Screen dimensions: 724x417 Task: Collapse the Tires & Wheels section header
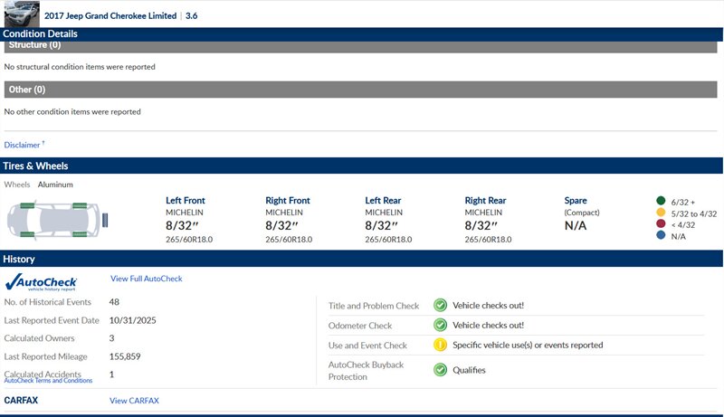click(x=362, y=166)
